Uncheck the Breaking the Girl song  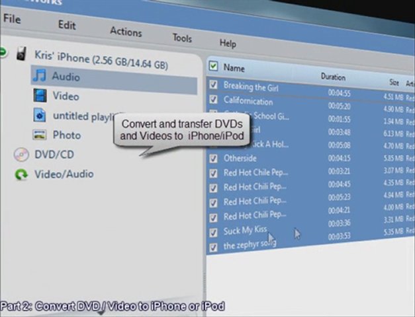tap(213, 85)
